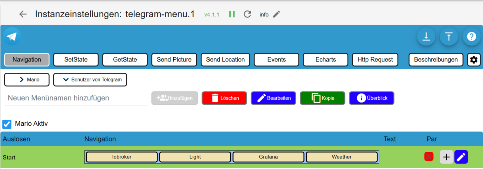Image resolution: width=483 pixels, height=169 pixels.
Task: Click the Start trigger cell
Action: (x=9, y=157)
